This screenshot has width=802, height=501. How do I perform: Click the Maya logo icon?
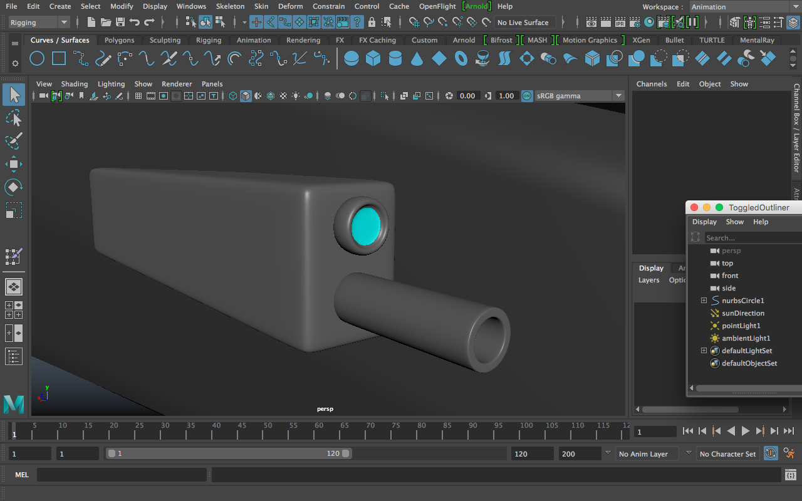click(14, 405)
